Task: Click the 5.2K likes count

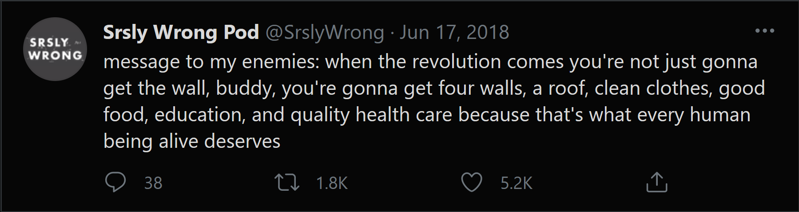Action: click(516, 183)
